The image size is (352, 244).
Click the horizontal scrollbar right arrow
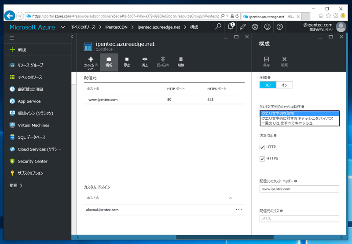coord(341,237)
